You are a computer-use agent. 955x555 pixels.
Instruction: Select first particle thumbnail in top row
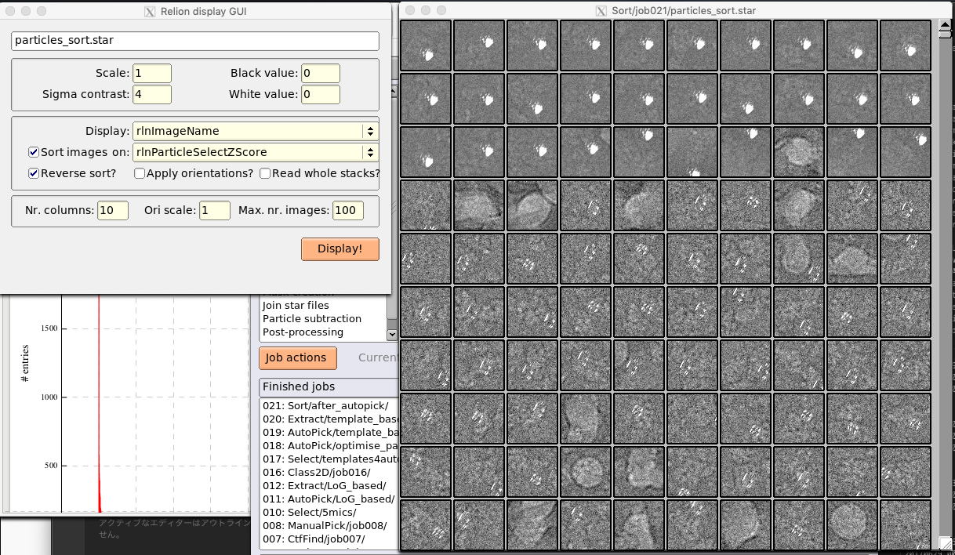[426, 45]
